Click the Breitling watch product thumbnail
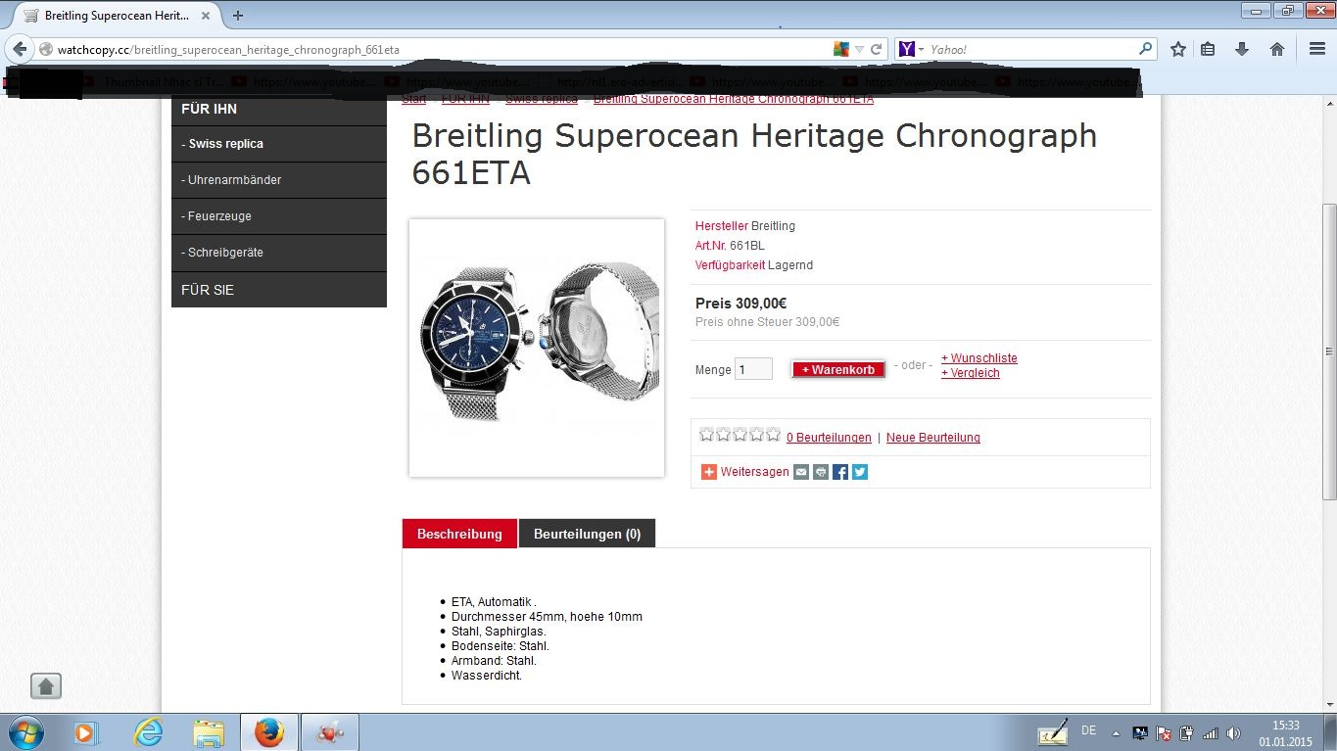1337x751 pixels. tap(537, 348)
